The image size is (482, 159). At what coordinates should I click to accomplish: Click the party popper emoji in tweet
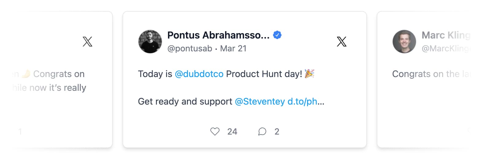(309, 74)
